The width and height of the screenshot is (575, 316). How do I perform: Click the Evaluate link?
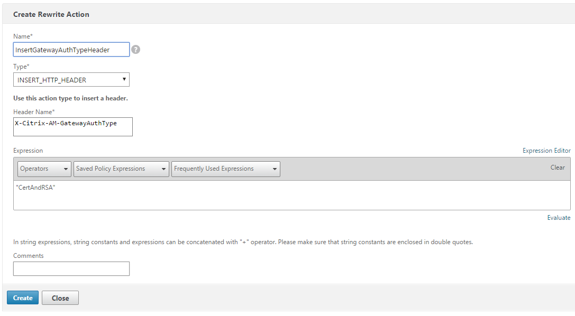click(x=559, y=218)
